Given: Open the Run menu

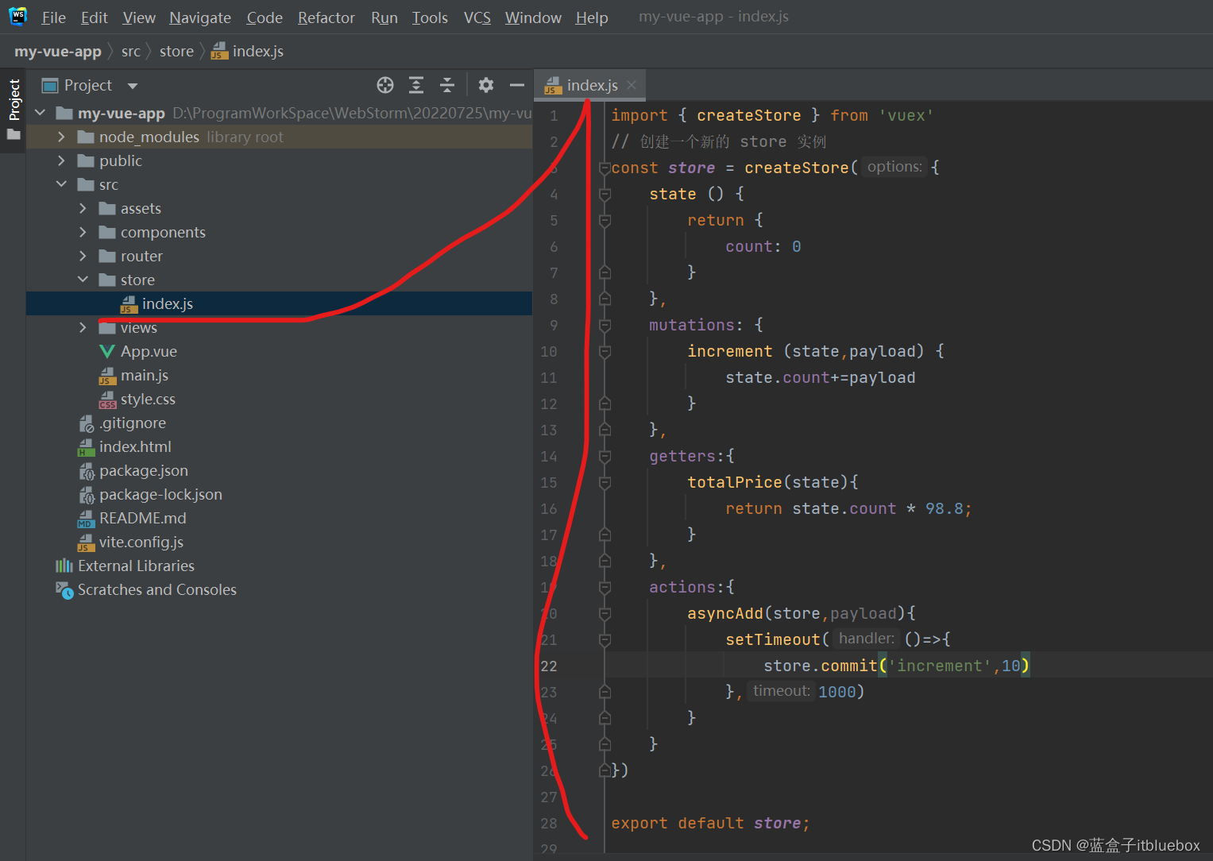Looking at the screenshot, I should (384, 17).
